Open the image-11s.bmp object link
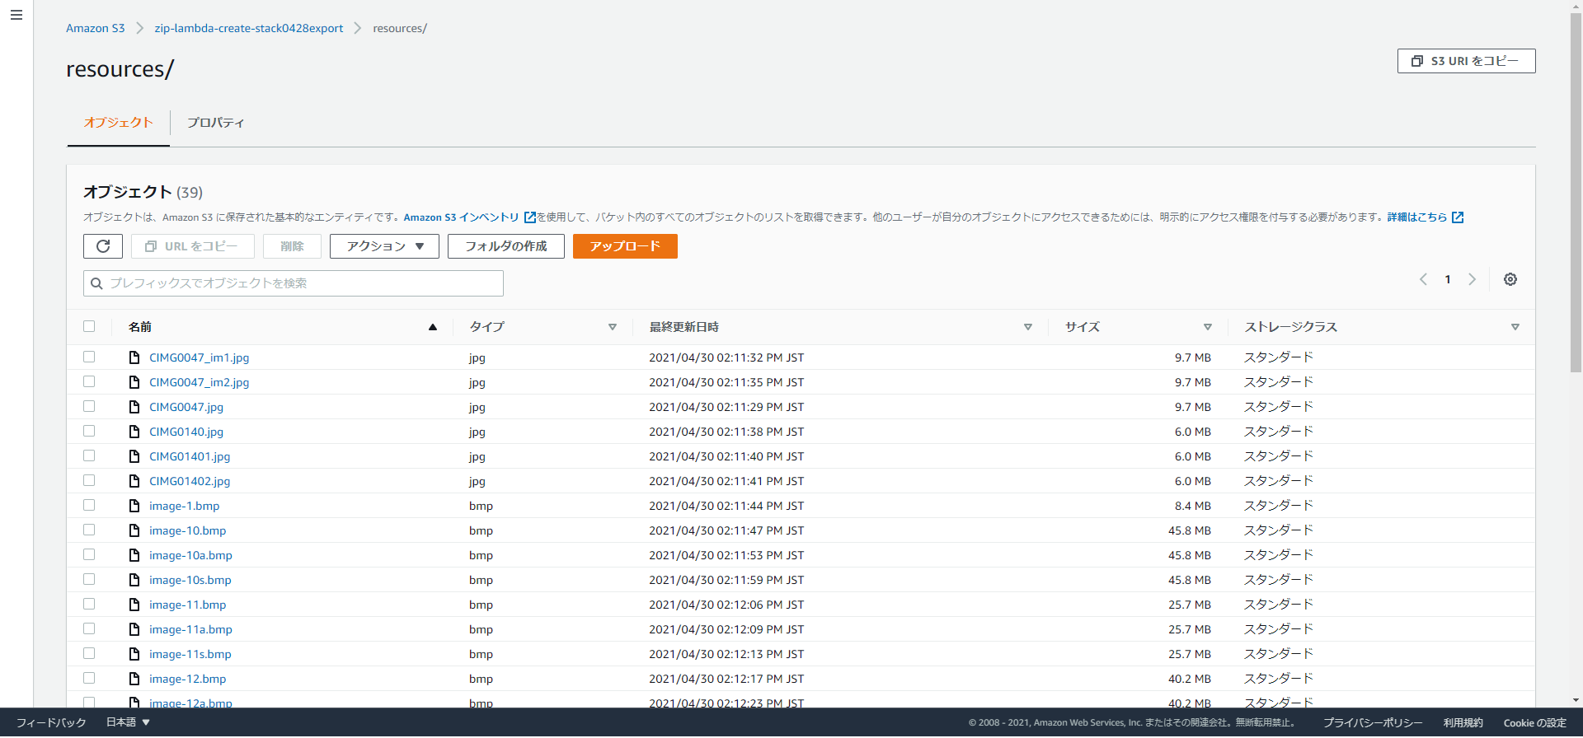 click(190, 654)
